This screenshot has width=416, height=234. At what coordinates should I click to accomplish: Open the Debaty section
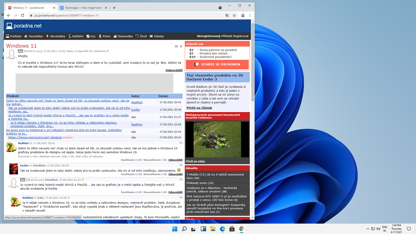[x=157, y=36]
